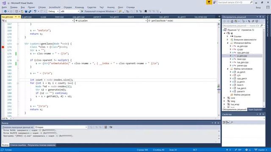271x152 pixels.
Task: Click the Undo arrow icon
Action: [x=35, y=11]
